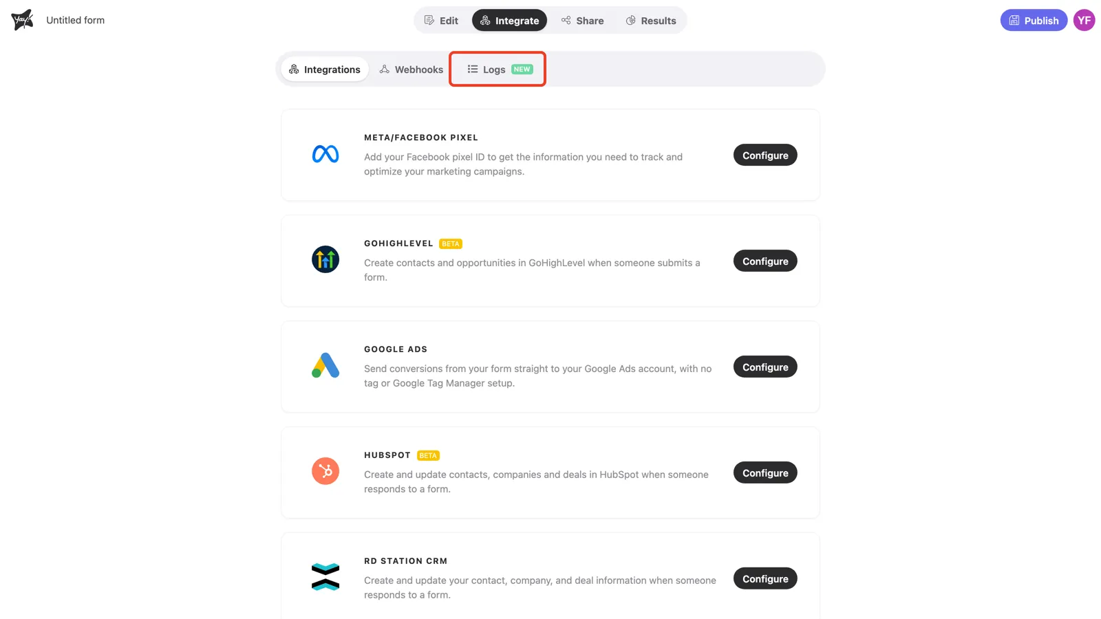
Task: Click the Google Ads conversions description
Action: point(538,376)
